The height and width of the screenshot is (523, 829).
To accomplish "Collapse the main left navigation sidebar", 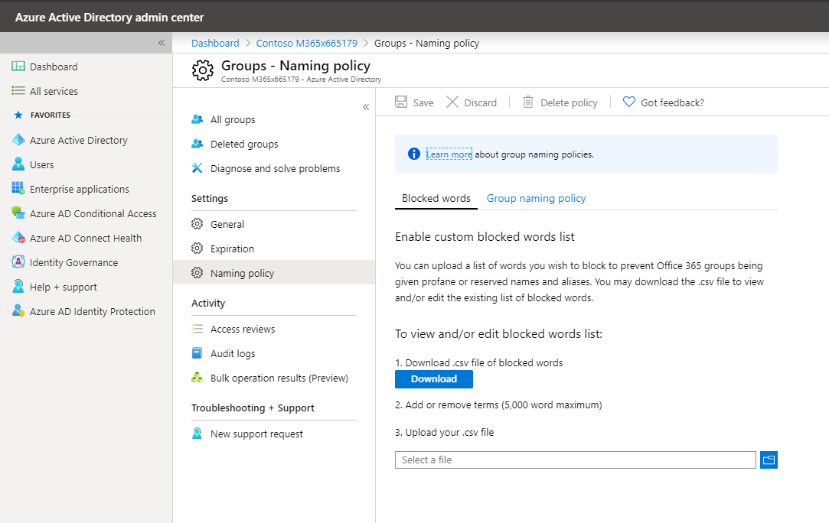I will click(x=162, y=43).
